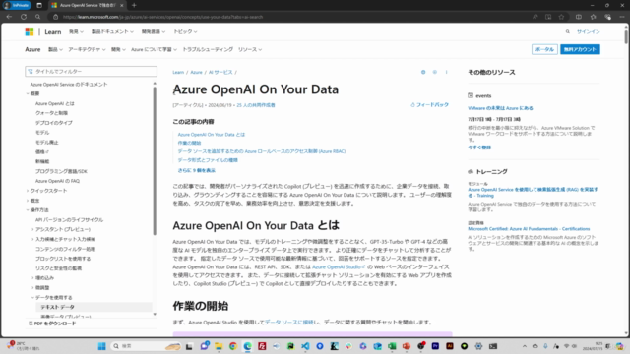Viewport: 630px width, 354px height.
Task: Select Azure OpenAI の FAQ in sidebar
Action: coord(57,181)
